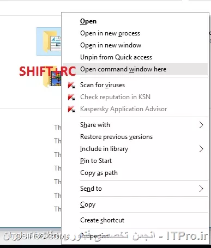211x248 pixels.
Task: Click the Kaspersky icon beside Application Advisor
Action: click(71, 109)
